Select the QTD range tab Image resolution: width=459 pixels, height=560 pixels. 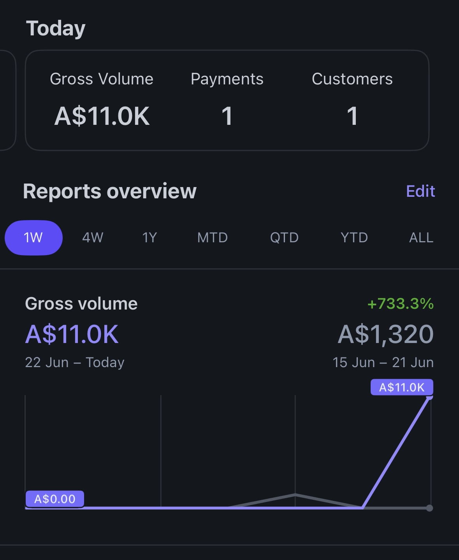[284, 238]
